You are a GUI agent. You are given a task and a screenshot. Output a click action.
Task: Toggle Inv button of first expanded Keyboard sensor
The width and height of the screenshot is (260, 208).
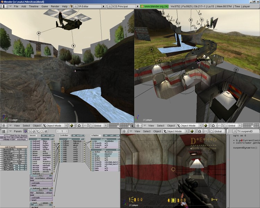tap(51, 175)
